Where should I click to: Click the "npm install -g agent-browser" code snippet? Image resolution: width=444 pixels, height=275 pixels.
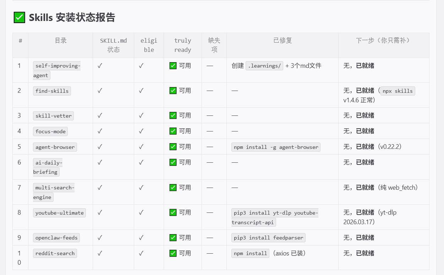[x=276, y=147]
